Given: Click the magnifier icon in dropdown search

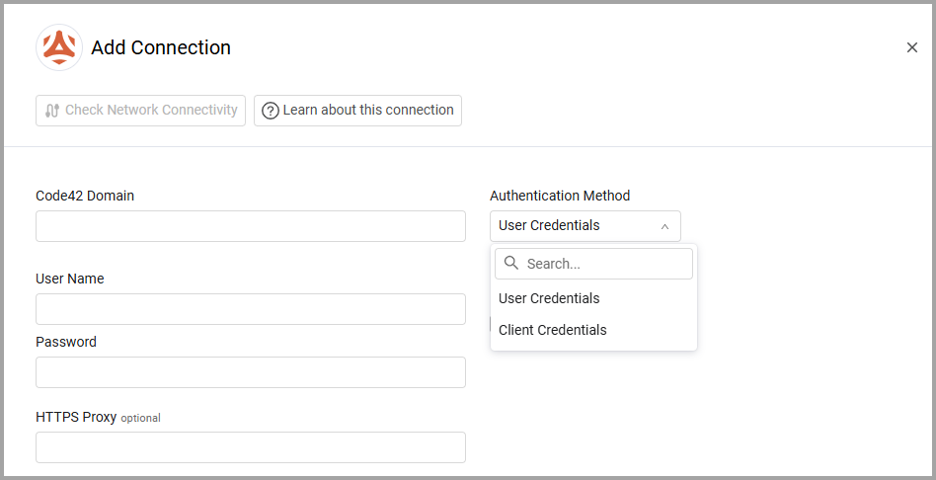Looking at the screenshot, I should pos(510,264).
